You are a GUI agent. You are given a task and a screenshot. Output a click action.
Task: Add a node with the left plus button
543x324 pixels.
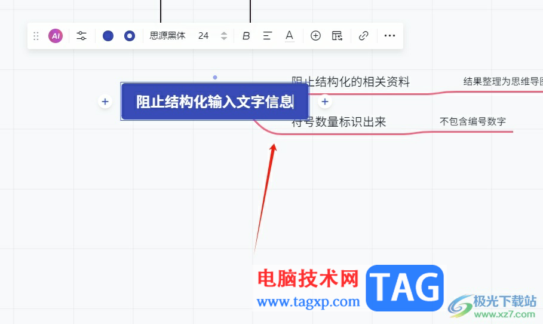coord(105,102)
